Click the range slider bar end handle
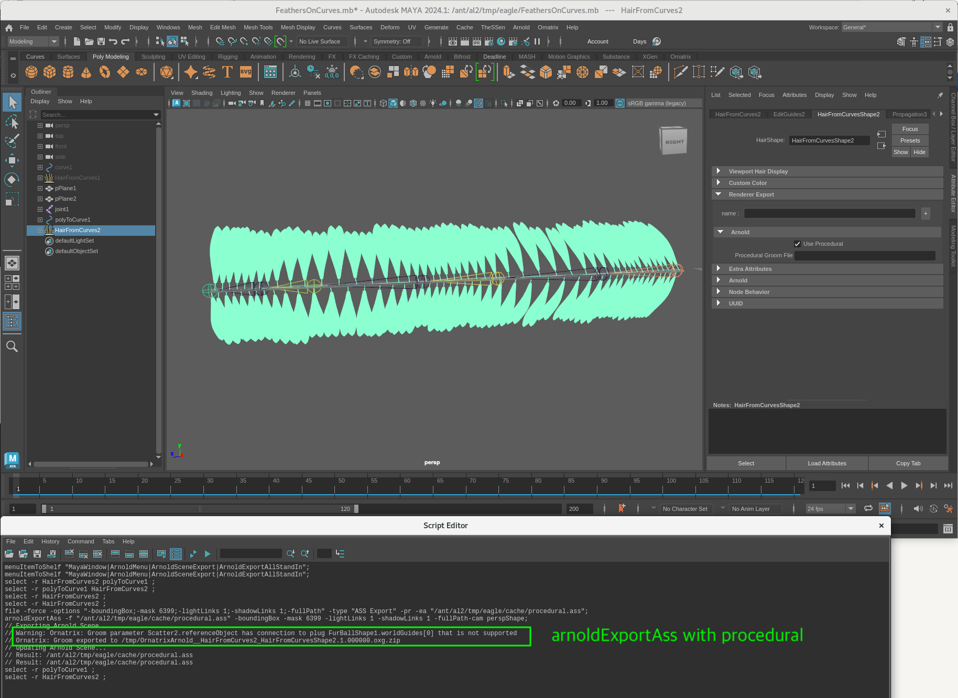The image size is (958, 698). pos(356,509)
